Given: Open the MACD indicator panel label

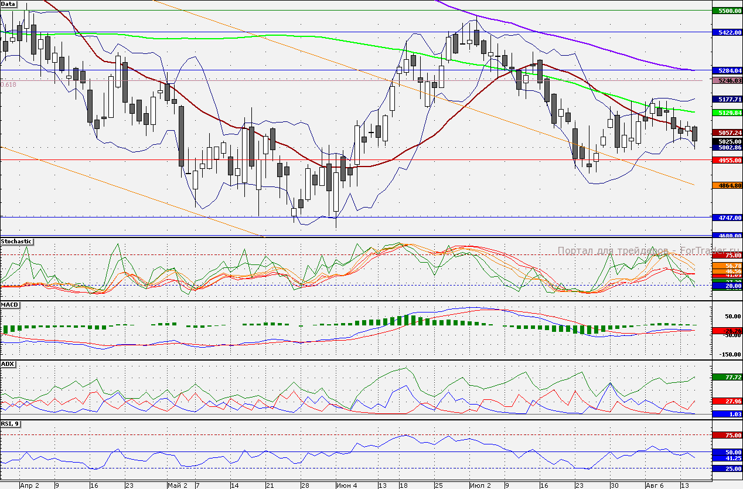Looking at the screenshot, I should pos(10,305).
